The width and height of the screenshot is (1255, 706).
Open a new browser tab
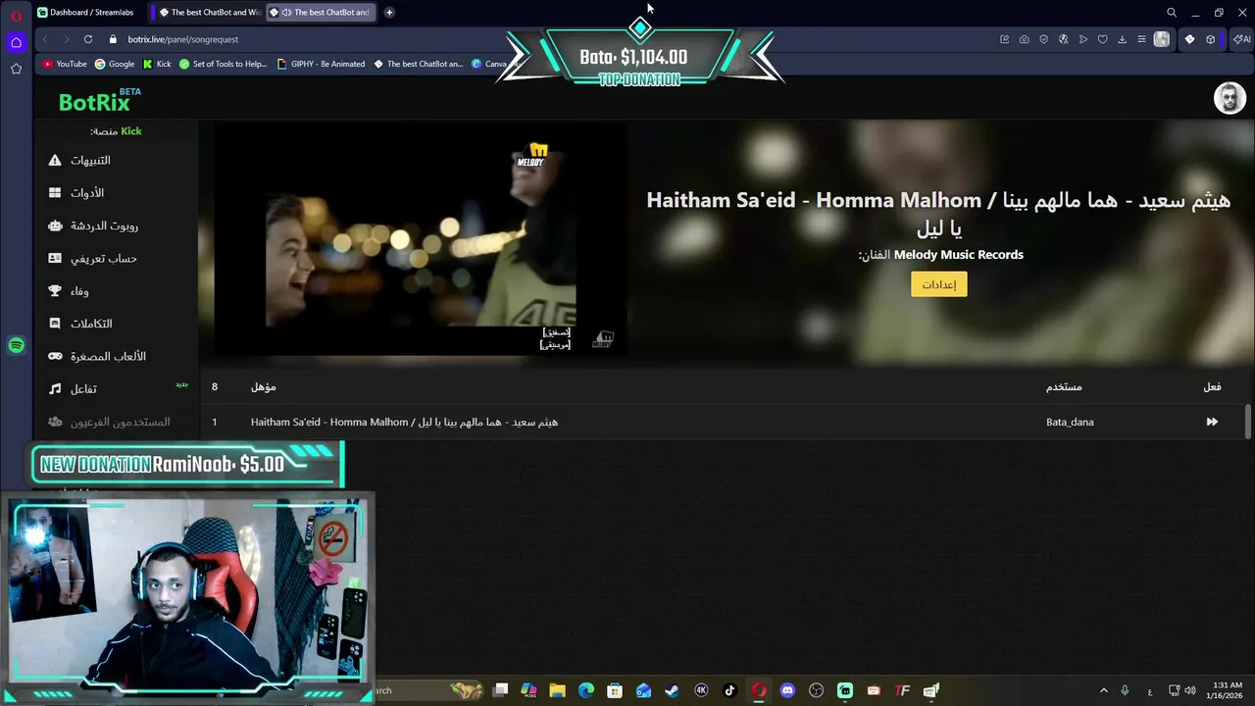coord(389,12)
